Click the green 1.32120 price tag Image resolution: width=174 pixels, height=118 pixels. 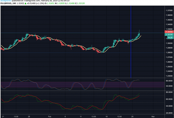(169, 35)
